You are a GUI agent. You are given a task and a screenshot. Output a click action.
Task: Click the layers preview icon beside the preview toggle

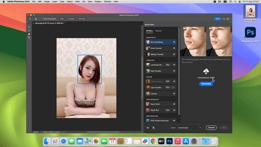point(153,128)
